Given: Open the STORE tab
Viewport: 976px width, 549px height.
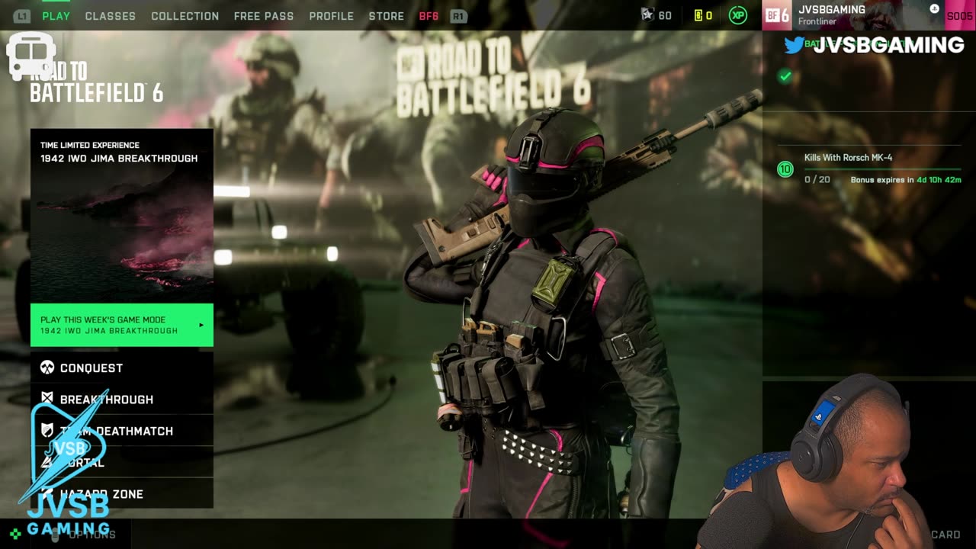Looking at the screenshot, I should click(387, 16).
